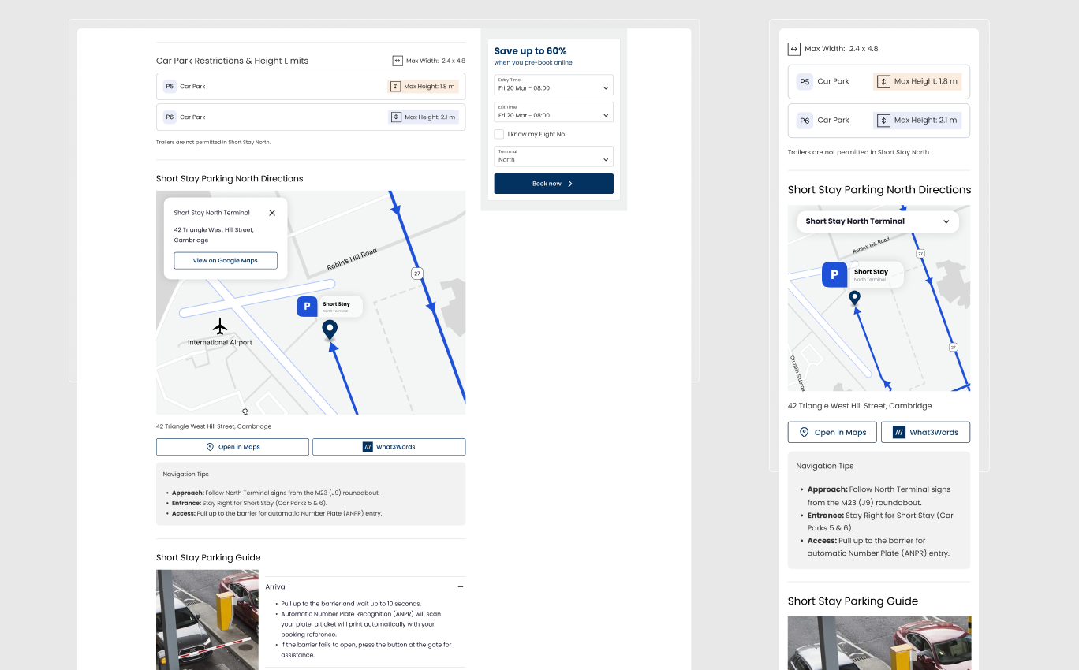This screenshot has width=1079, height=670.
Task: Click 'Robin's Hill Road' label on desktop map
Action: point(352,260)
